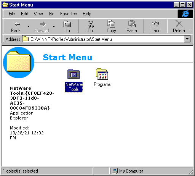The width and height of the screenshot is (195, 176).
Task: Expand the Address bar dropdown
Action: [x=187, y=39]
